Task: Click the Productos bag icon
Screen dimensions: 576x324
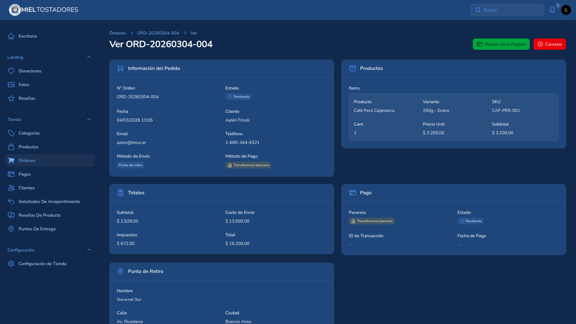Action: click(x=11, y=147)
